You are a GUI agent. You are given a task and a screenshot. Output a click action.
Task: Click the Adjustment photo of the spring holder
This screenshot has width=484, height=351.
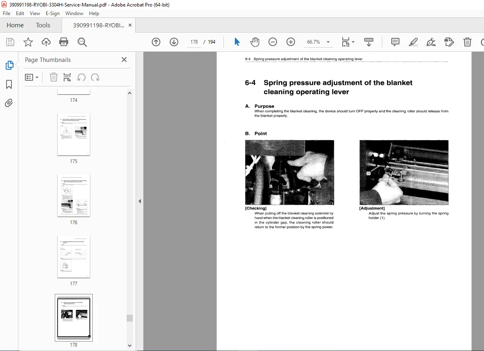(x=404, y=172)
